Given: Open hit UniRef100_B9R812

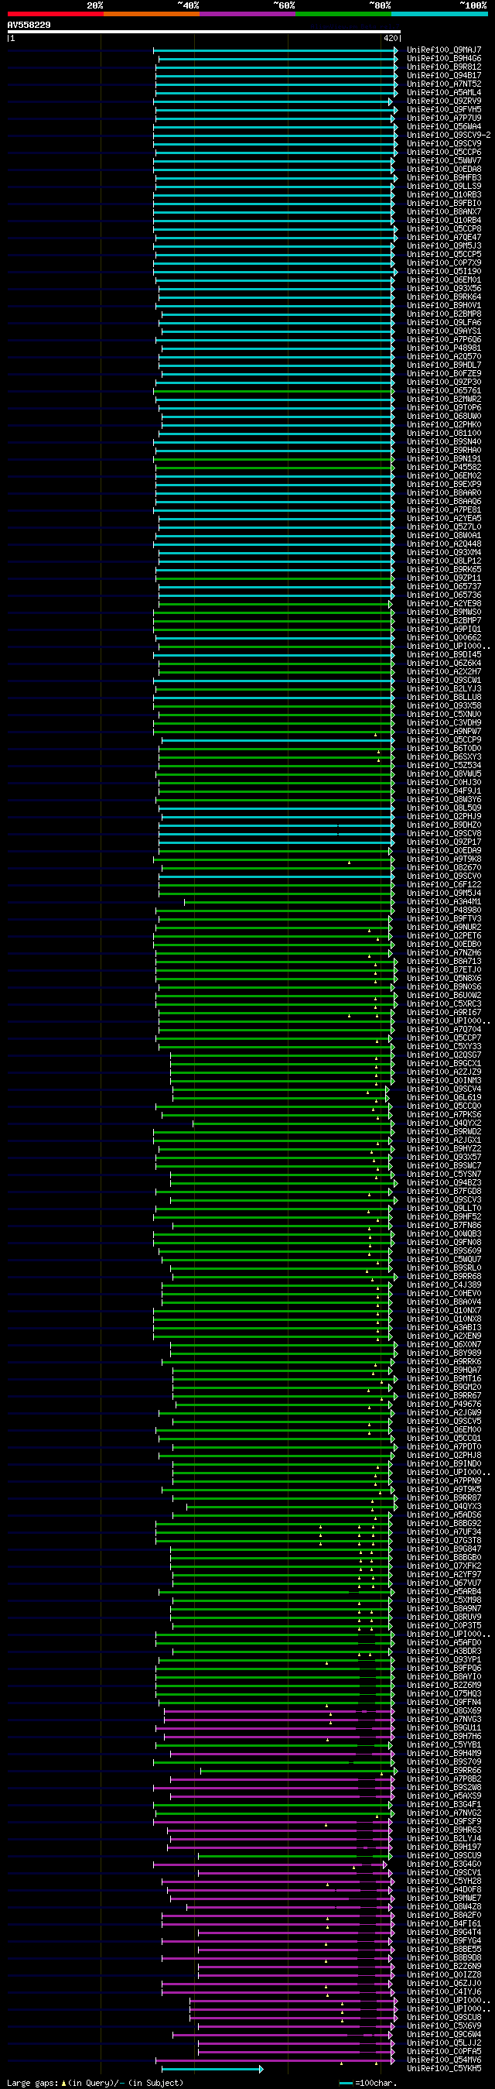Looking at the screenshot, I should 444,67.
